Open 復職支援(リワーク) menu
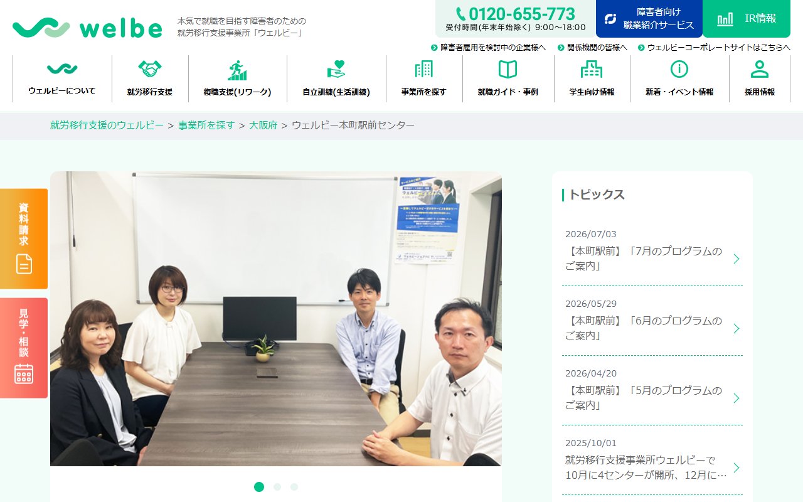The width and height of the screenshot is (803, 502). [237, 78]
